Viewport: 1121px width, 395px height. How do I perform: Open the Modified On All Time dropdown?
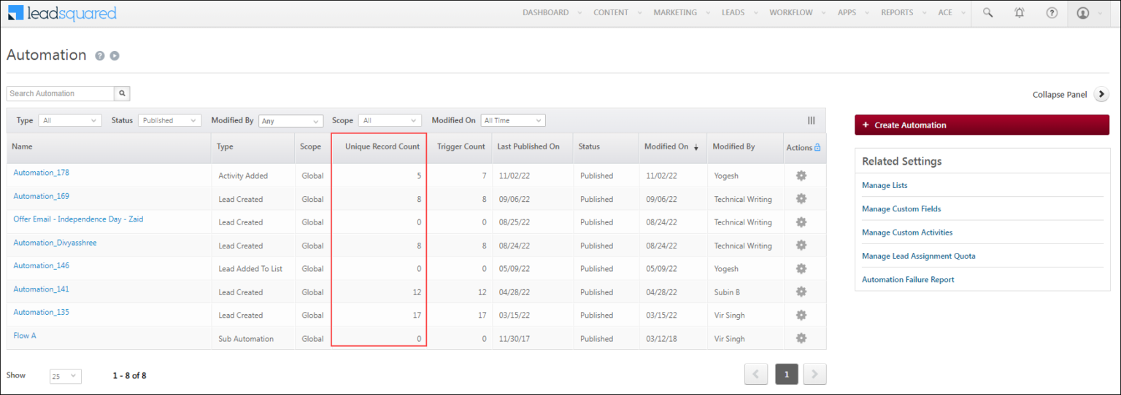(x=513, y=121)
